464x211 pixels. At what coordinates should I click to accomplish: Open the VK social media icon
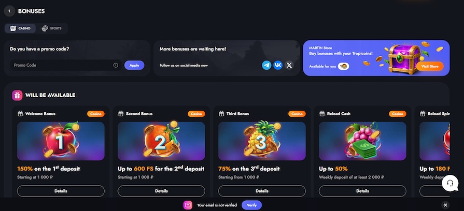278,65
